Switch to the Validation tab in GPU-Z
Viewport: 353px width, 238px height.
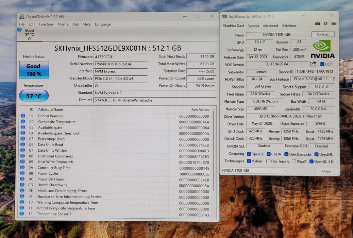(289, 26)
